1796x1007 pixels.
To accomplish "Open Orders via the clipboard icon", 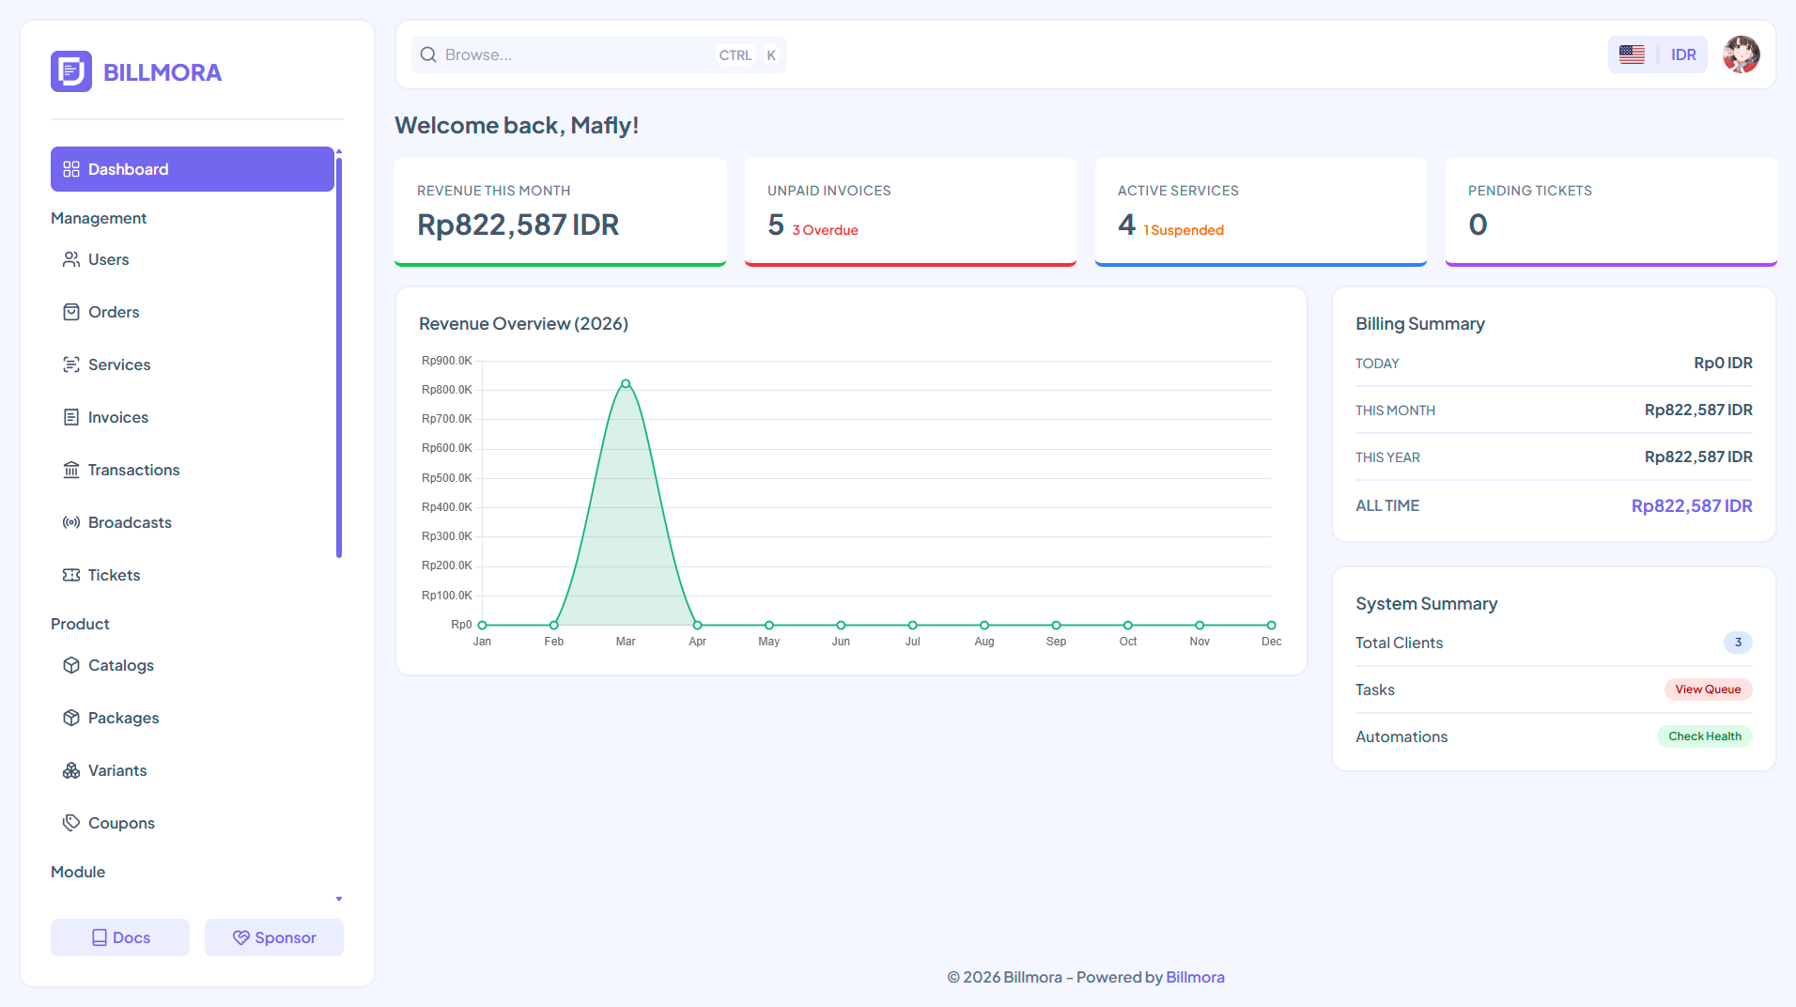I will pos(72,312).
